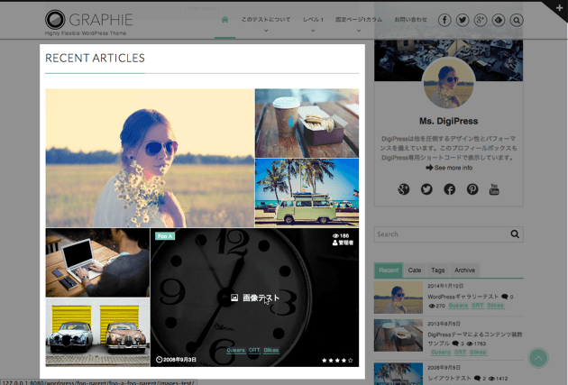Open the レベル1 menu item
Viewport: 568px width, 385px height.
tap(313, 20)
